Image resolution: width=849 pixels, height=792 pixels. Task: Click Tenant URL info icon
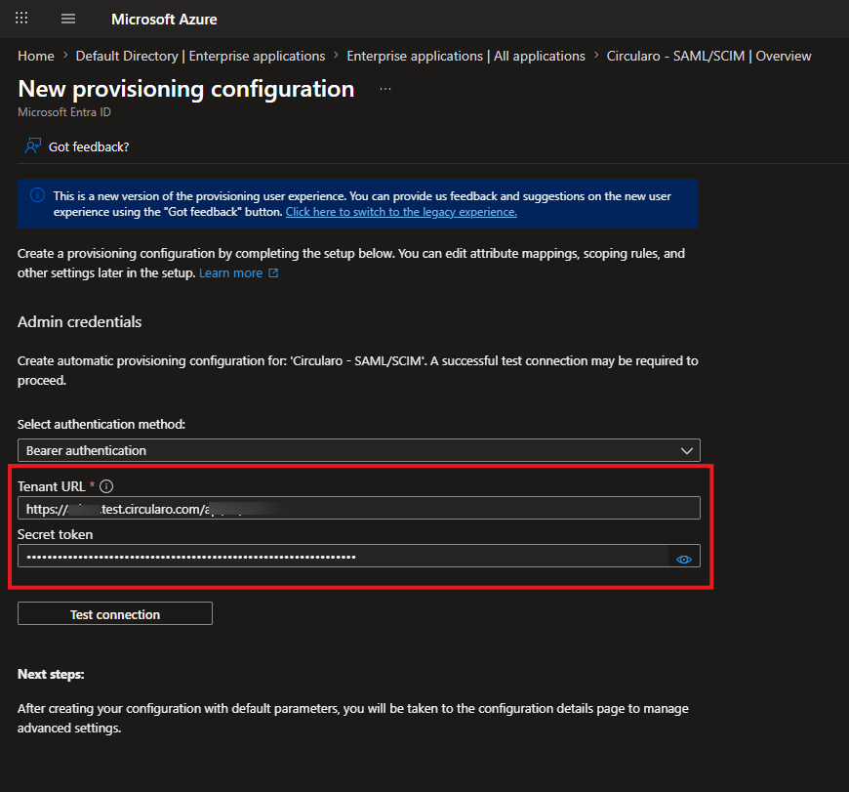click(106, 486)
